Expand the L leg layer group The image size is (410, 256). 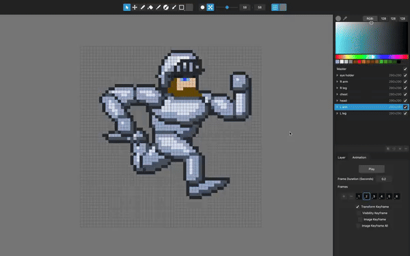(338, 113)
